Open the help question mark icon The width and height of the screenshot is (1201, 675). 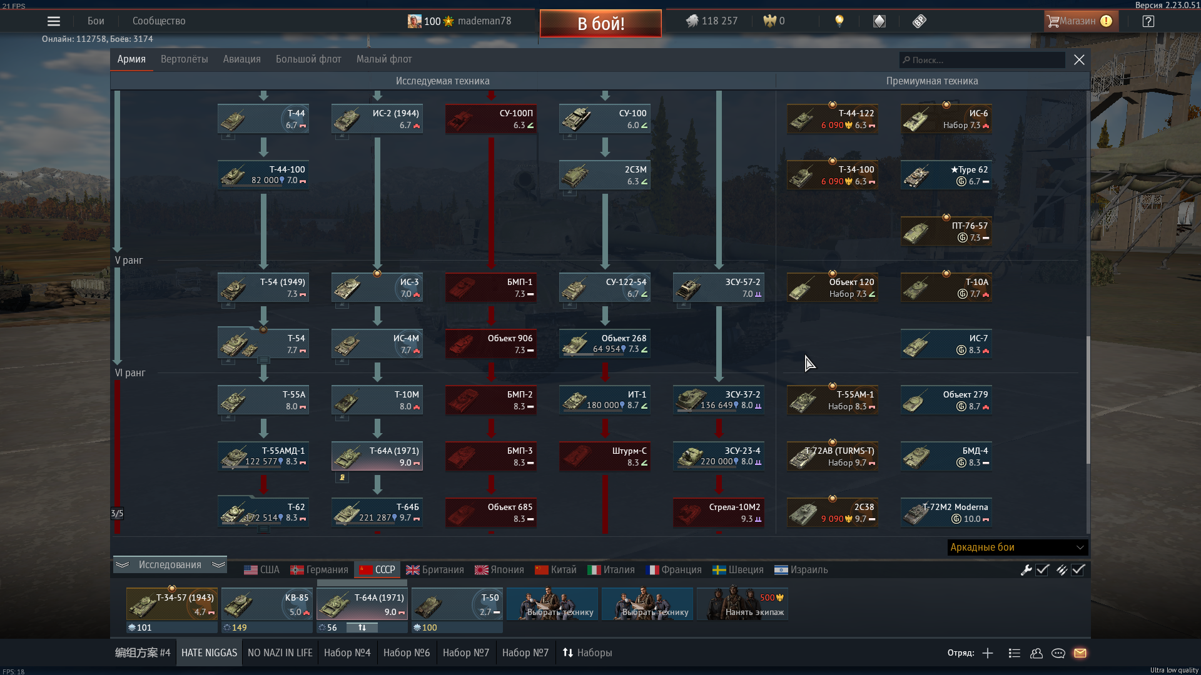(x=1148, y=21)
